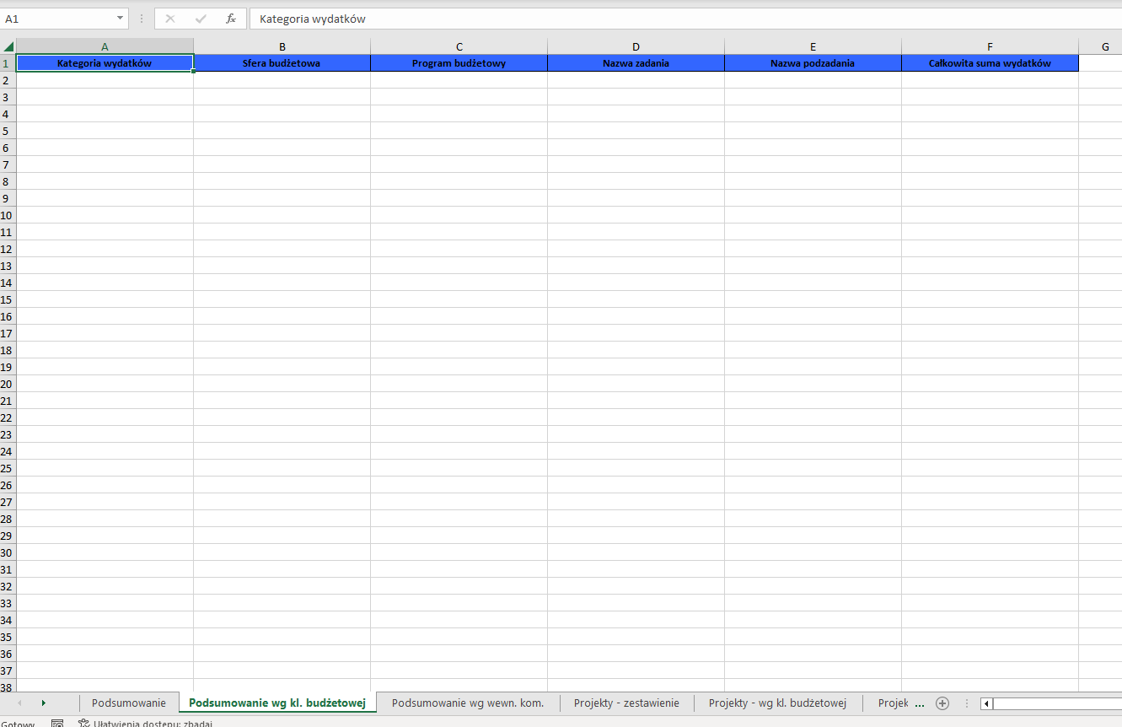Viewport: 1122px width, 727px height.
Task: Click the left arrow of horizontal scrollbar
Action: [x=986, y=703]
